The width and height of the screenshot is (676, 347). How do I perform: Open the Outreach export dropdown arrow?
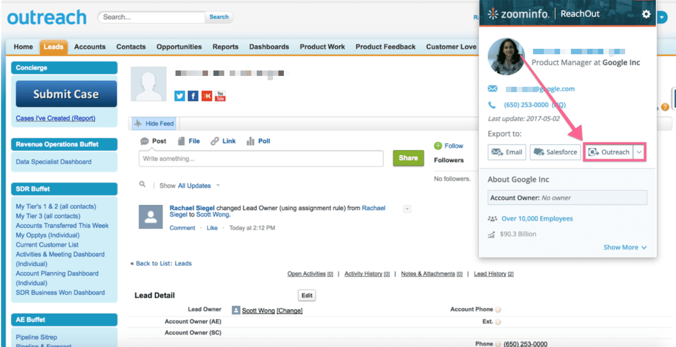(639, 152)
